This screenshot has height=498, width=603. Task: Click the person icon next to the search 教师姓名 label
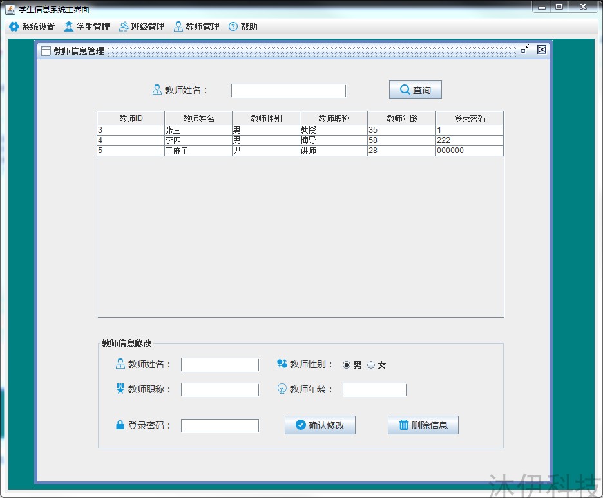tap(157, 90)
